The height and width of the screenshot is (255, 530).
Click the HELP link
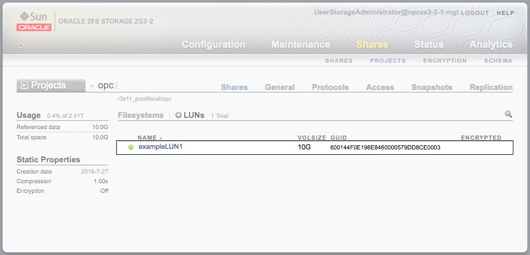coord(506,13)
